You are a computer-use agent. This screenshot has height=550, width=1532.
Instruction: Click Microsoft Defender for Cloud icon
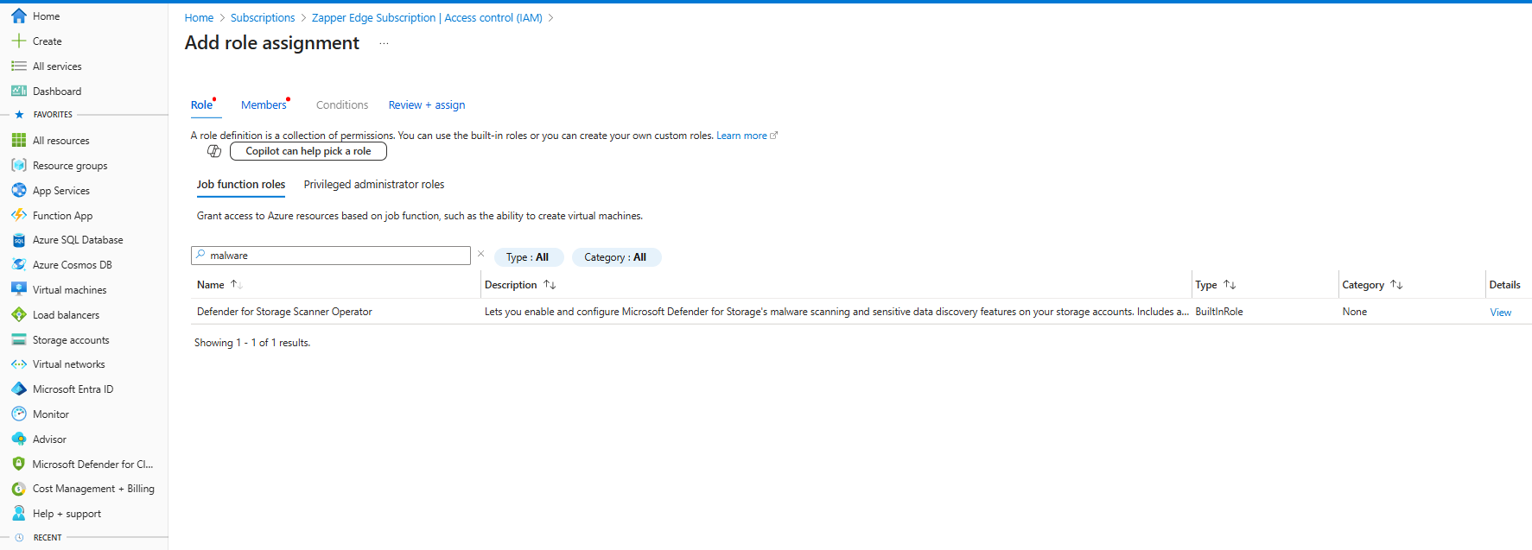pyautogui.click(x=19, y=465)
